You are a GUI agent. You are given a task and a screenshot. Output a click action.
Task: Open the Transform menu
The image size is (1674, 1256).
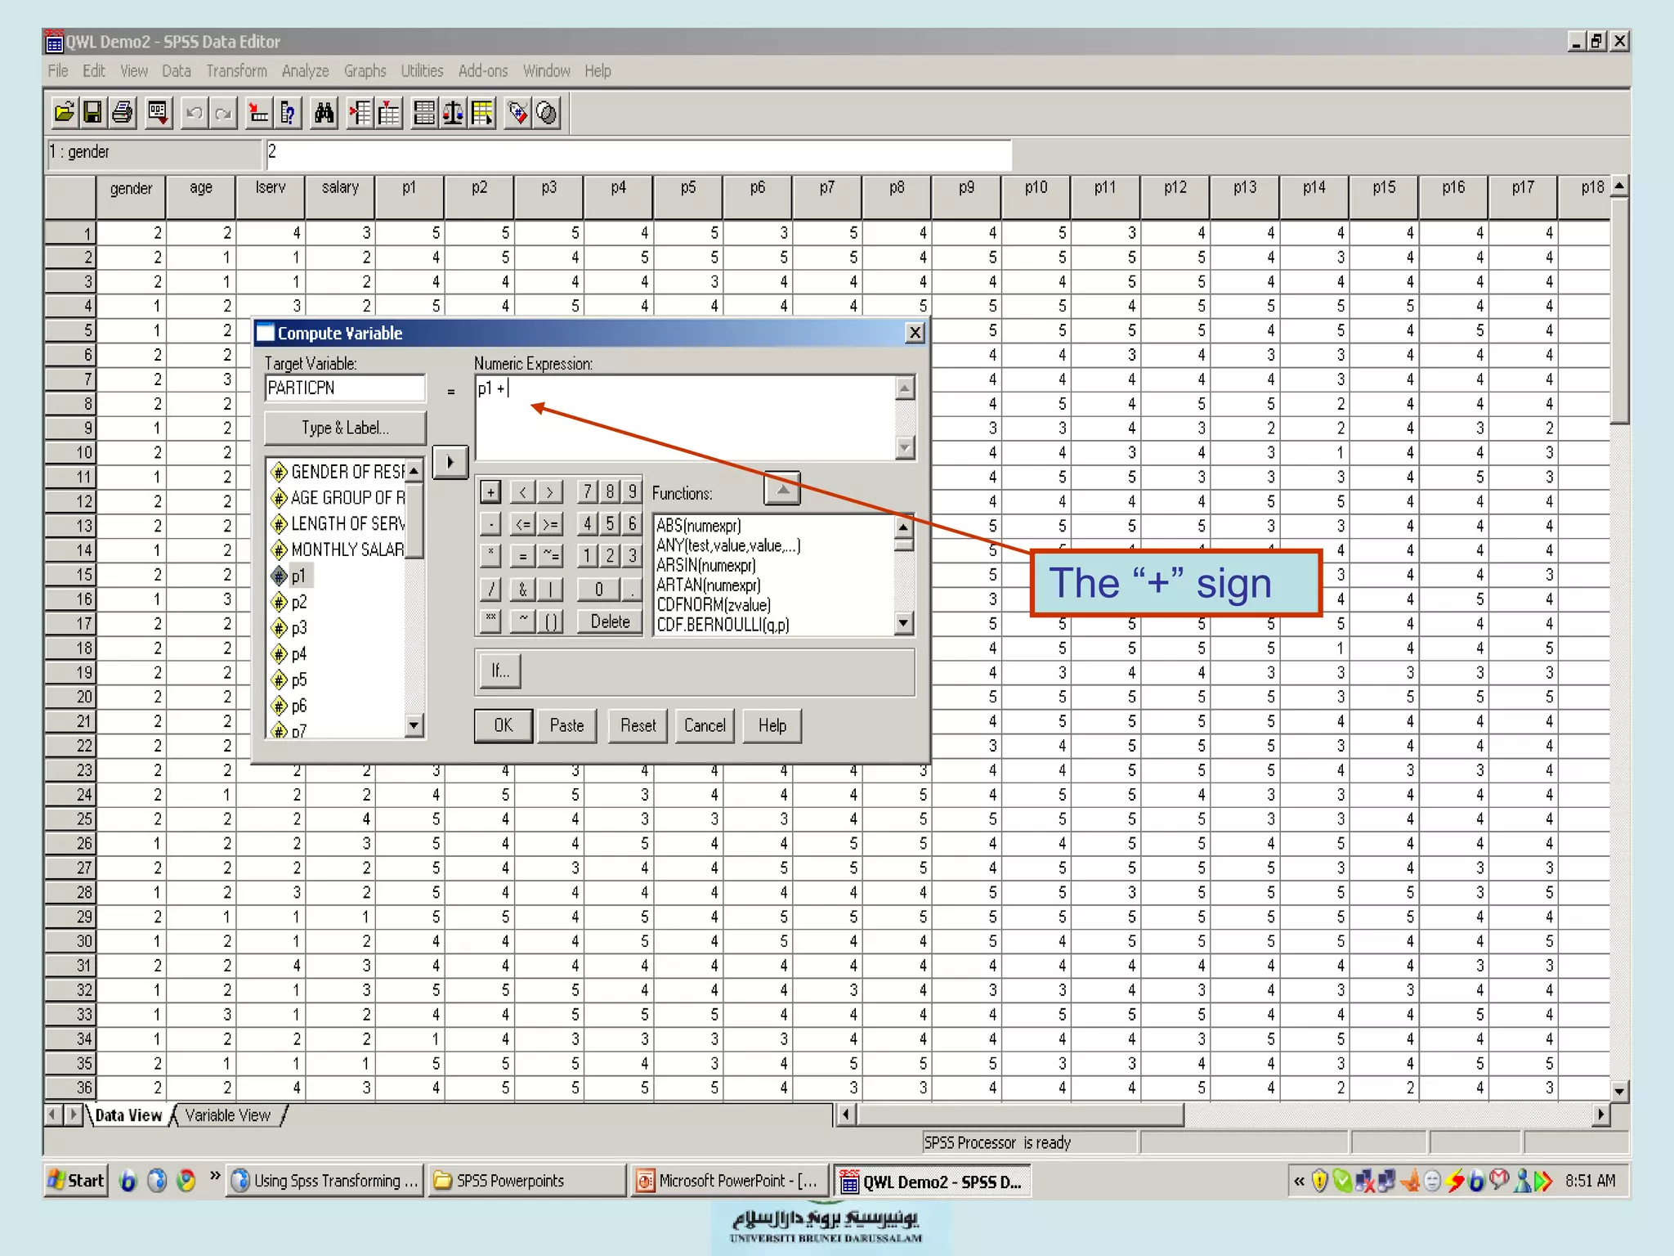236,71
